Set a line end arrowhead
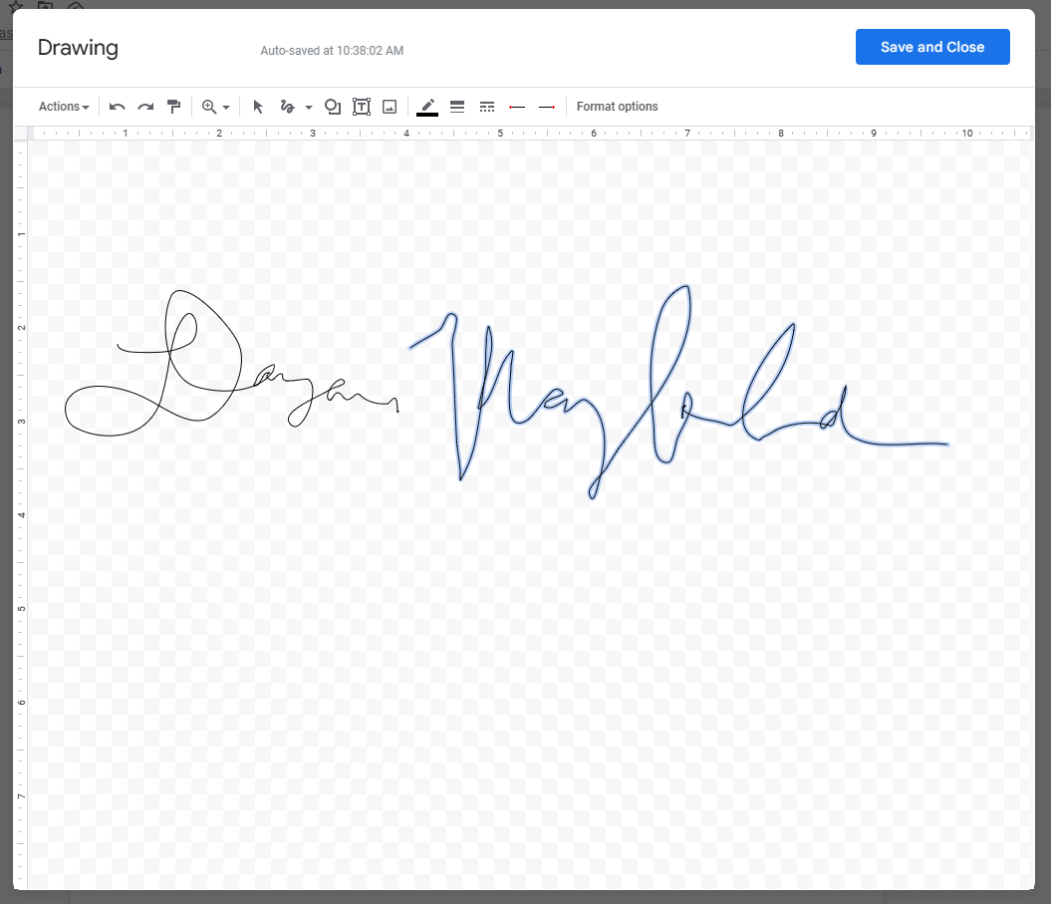The image size is (1051, 904). (546, 107)
